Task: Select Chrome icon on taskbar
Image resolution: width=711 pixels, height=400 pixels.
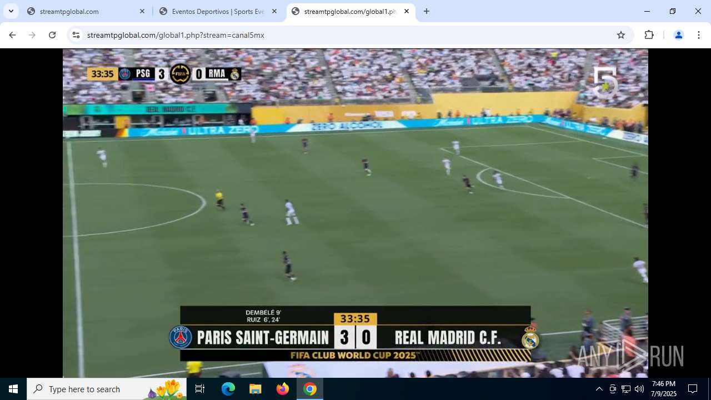Action: tap(310, 389)
